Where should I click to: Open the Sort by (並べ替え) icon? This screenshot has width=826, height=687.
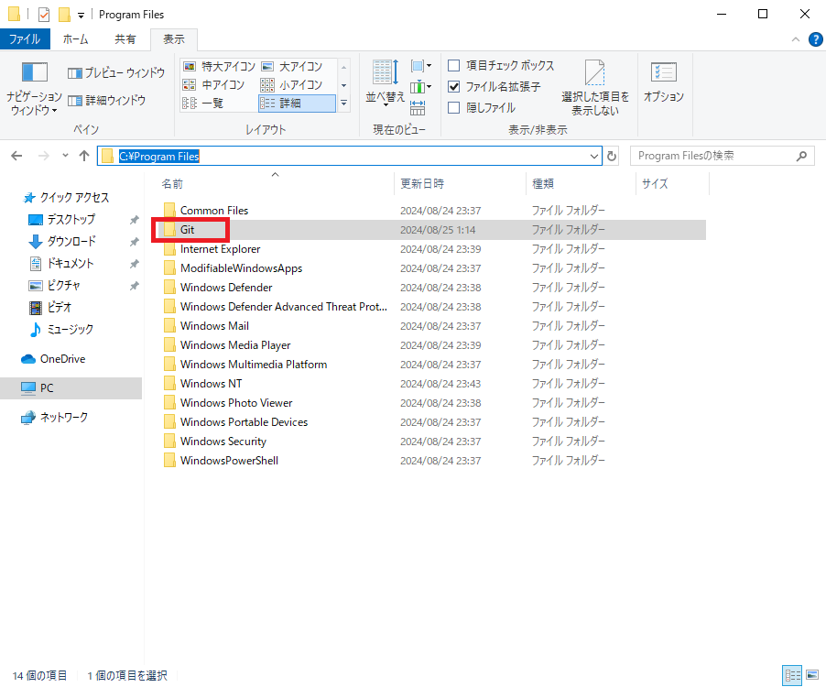[385, 75]
